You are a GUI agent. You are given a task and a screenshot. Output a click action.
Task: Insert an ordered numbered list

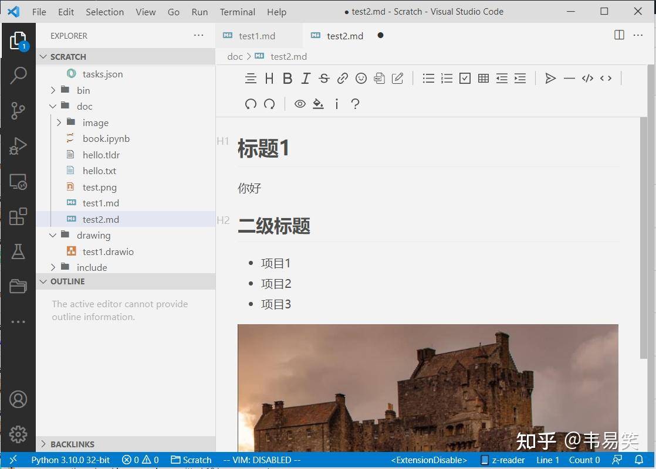(447, 78)
